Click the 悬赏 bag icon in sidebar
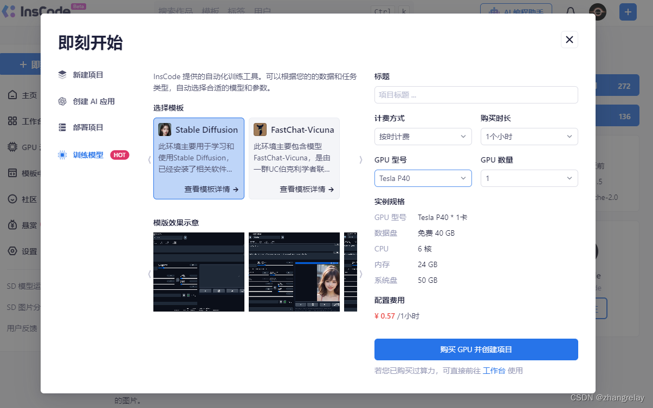The image size is (653, 408). 12,225
